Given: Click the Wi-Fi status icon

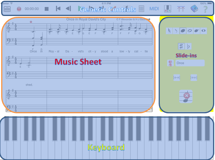Looking at the screenshot, I should point(11,3).
